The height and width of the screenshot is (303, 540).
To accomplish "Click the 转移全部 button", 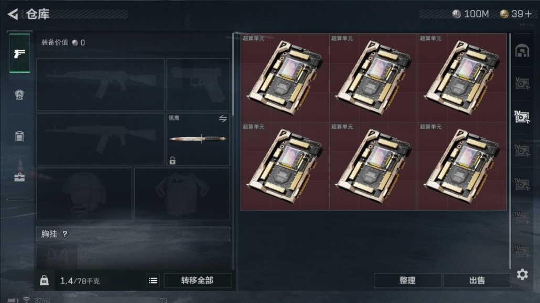I will point(197,280).
